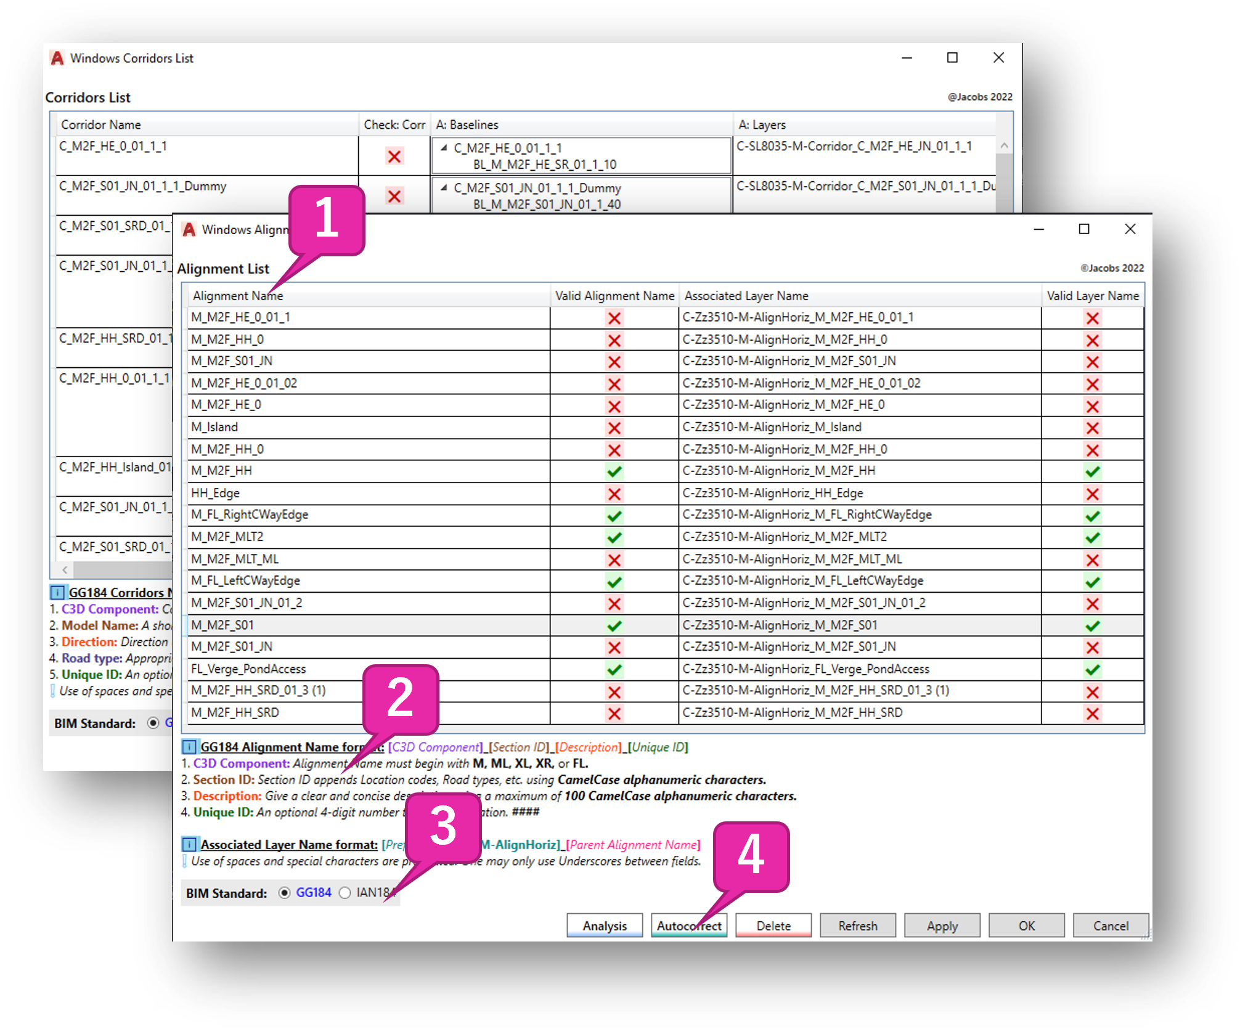Viewport: 1240px width, 1029px height.
Task: Click red X valid name for HH_Edge
Action: (614, 494)
